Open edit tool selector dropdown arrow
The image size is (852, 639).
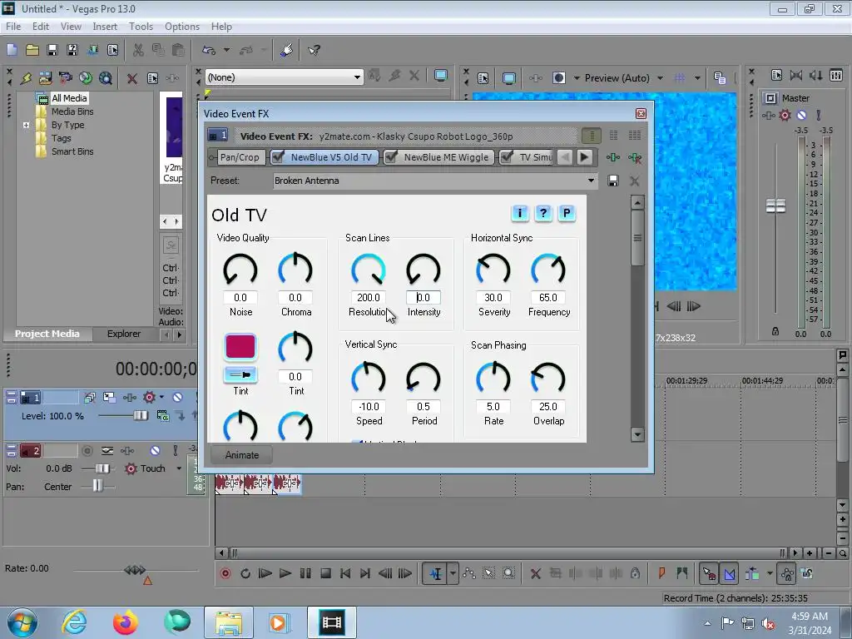(453, 573)
